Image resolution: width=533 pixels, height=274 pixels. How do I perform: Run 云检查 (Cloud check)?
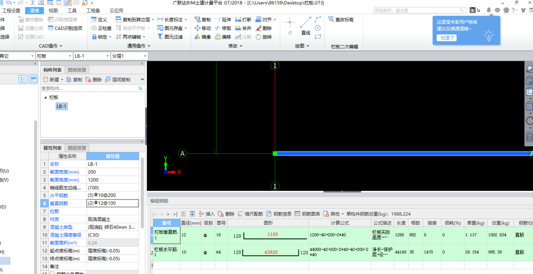[101, 28]
